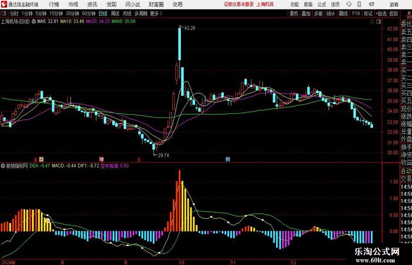Open the 公式 menu
This screenshot has height=265, width=412.
[x=322, y=4]
